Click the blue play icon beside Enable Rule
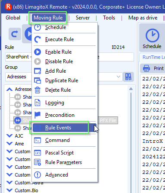The height and width of the screenshot is (193, 165). tap(37, 52)
